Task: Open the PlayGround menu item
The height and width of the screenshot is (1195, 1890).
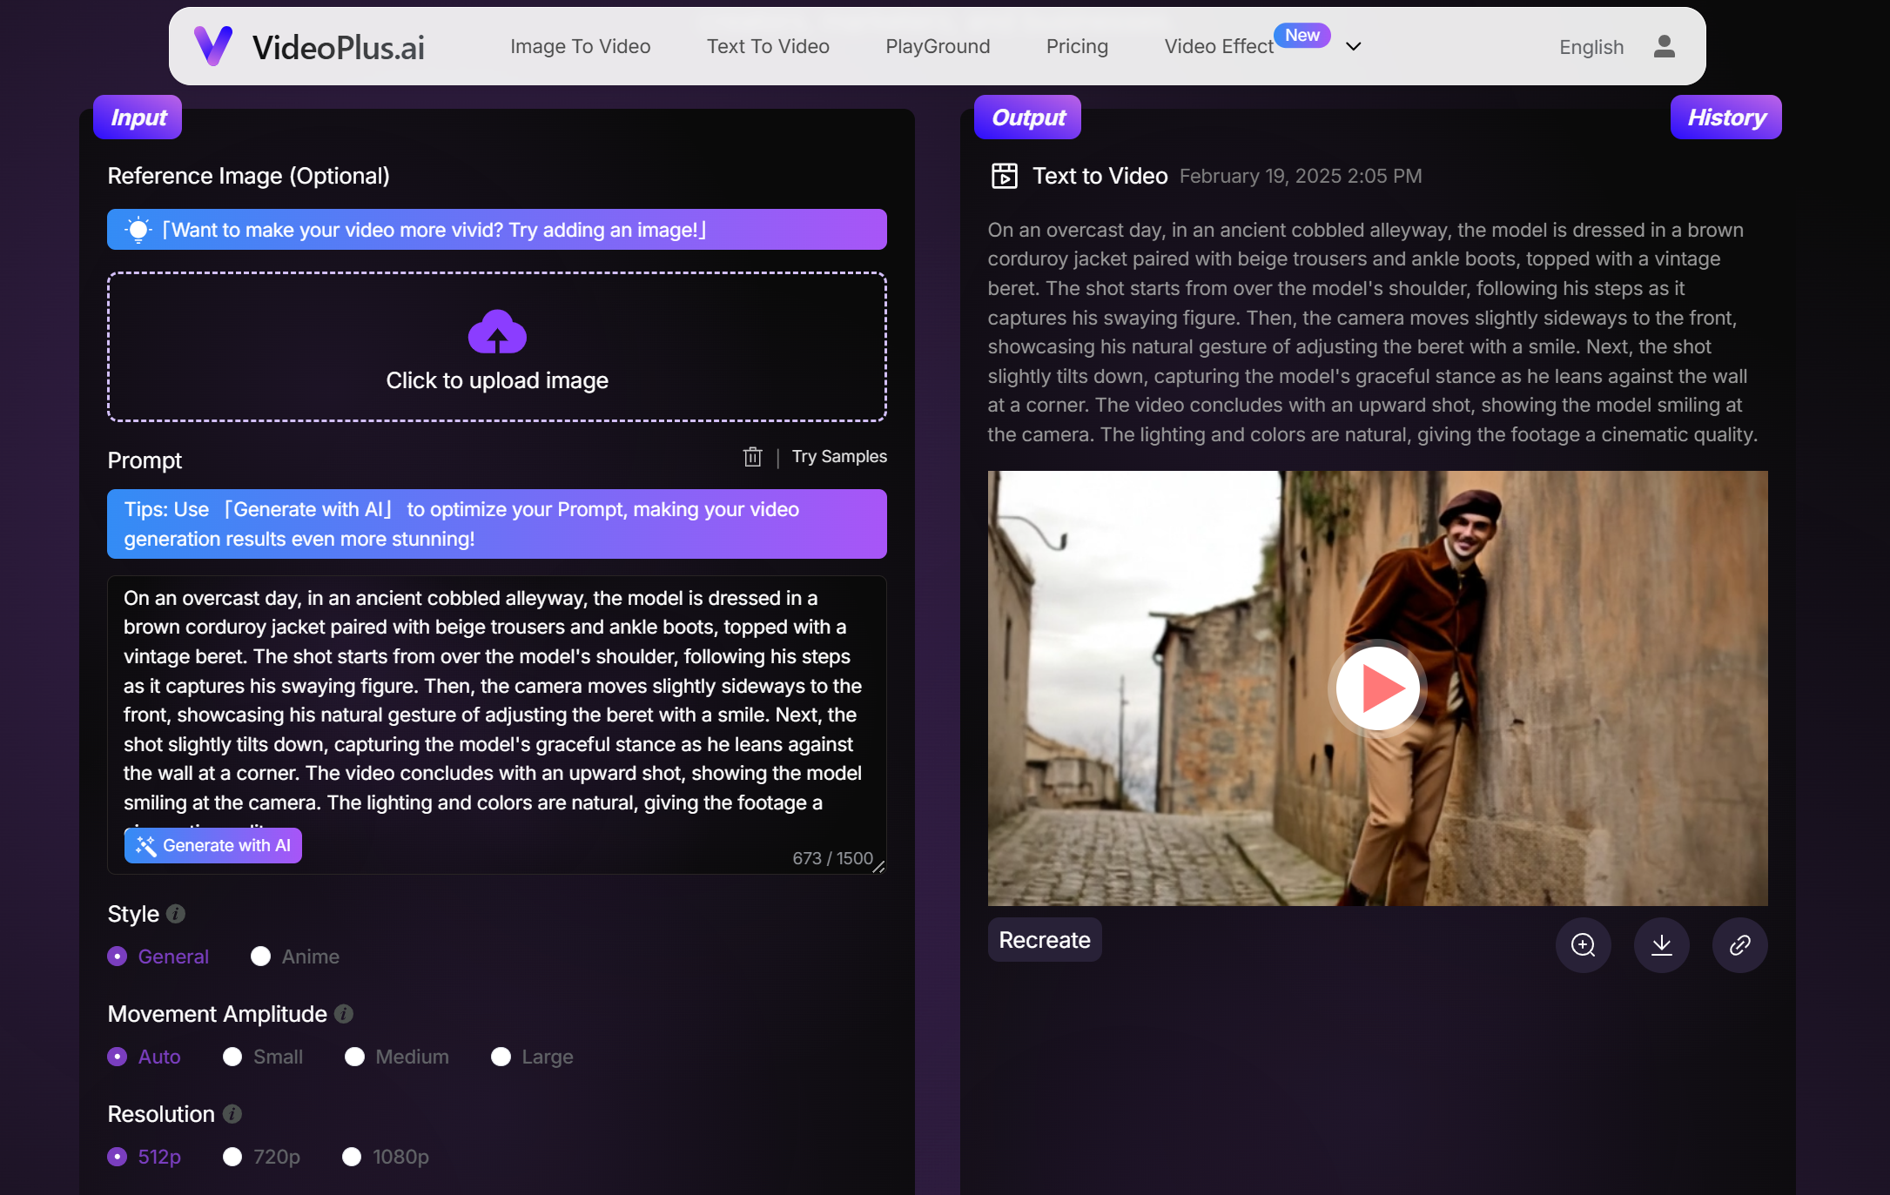Action: coord(937,46)
